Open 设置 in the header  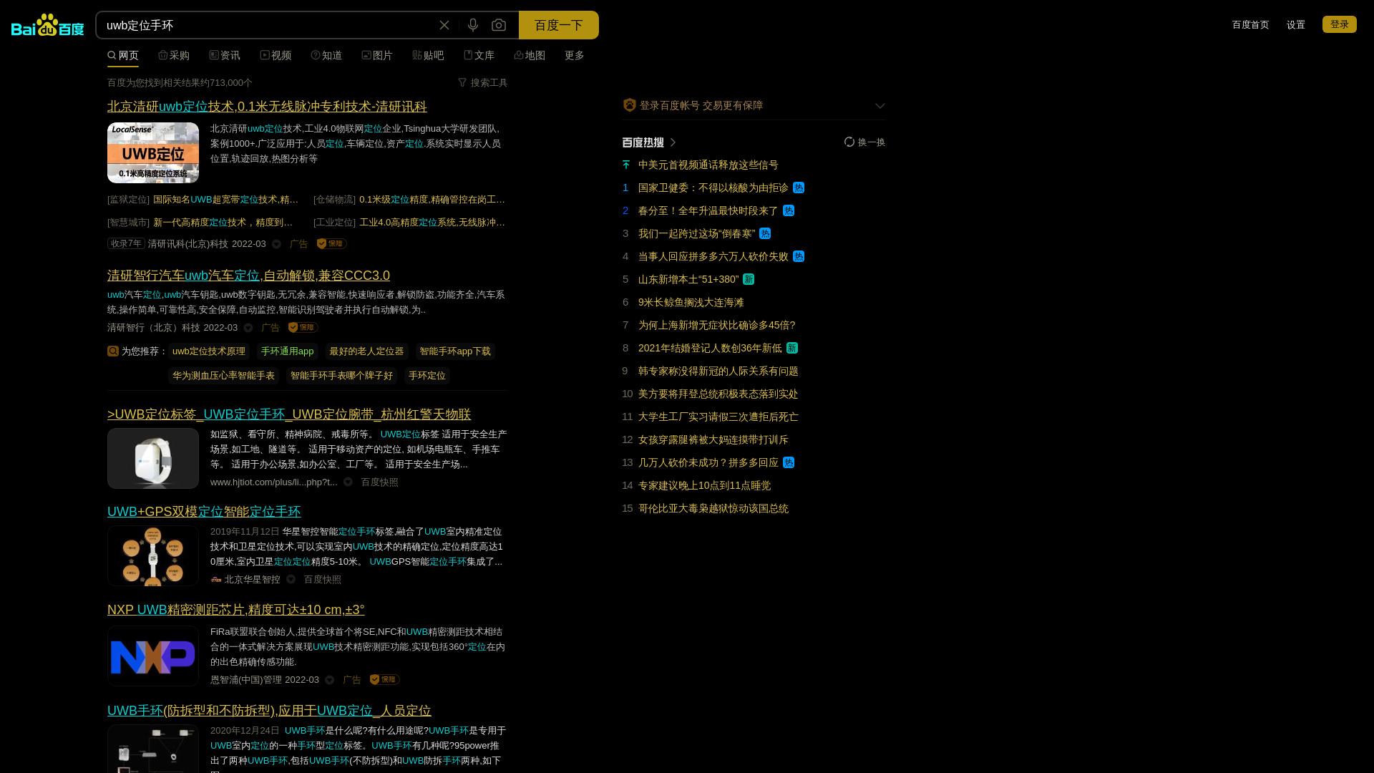pos(1296,25)
